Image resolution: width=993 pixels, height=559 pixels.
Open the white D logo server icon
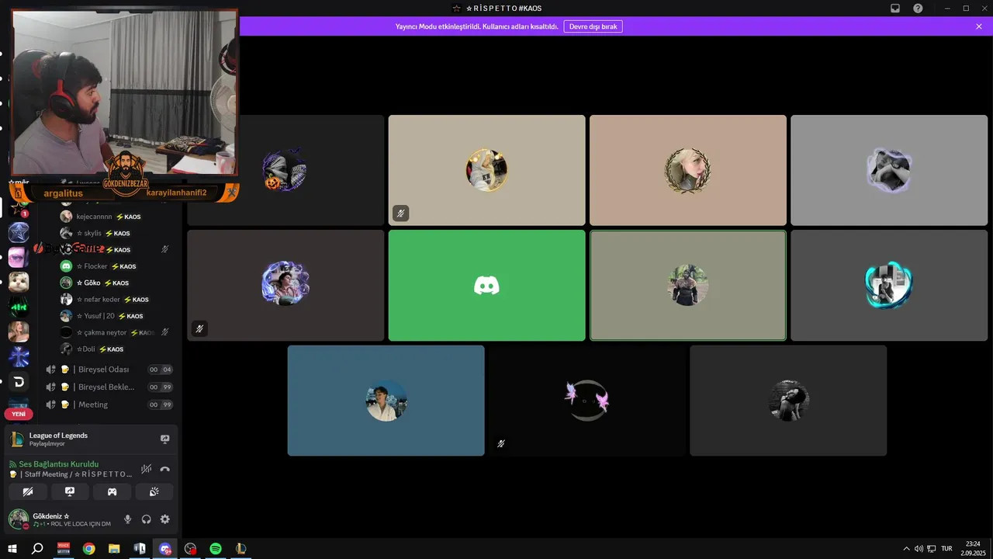tap(19, 381)
